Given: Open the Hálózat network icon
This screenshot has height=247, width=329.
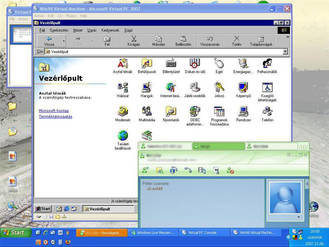Looking at the screenshot, I should 123,90.
